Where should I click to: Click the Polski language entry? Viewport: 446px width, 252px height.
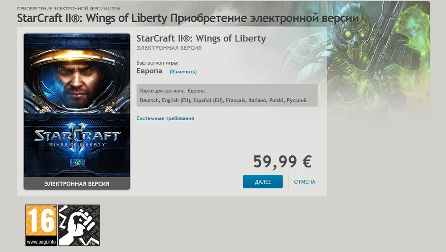pyautogui.click(x=277, y=100)
